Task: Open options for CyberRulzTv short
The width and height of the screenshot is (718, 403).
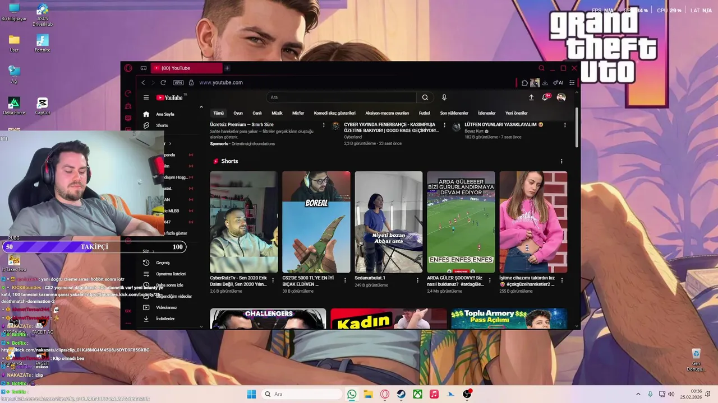Action: click(273, 280)
